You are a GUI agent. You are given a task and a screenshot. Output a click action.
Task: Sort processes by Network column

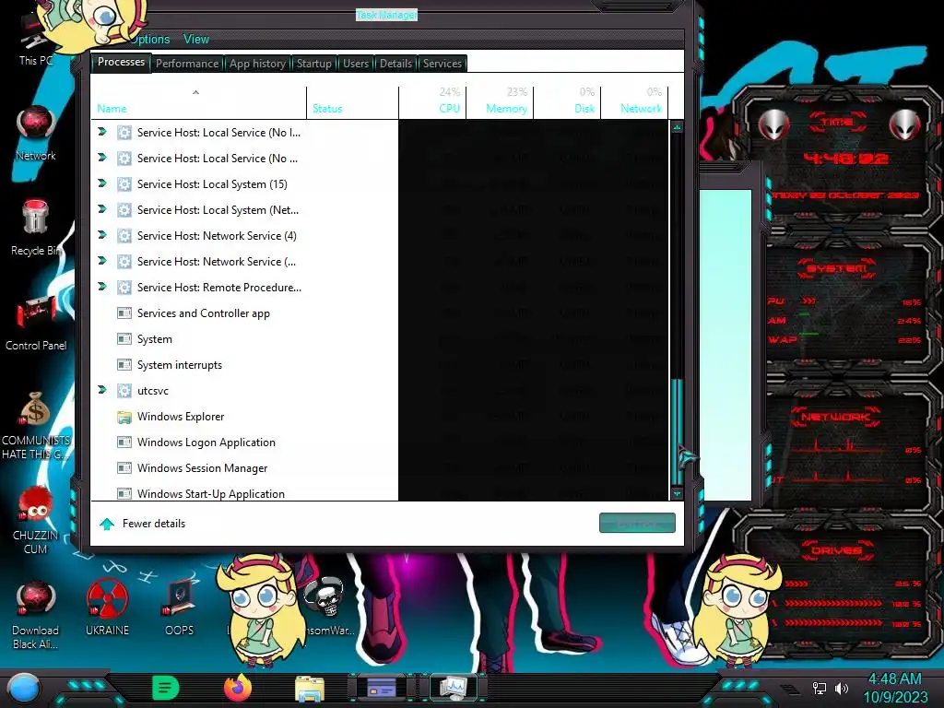coord(634,102)
